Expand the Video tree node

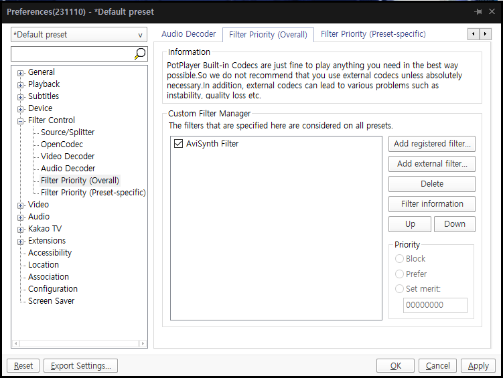21,205
